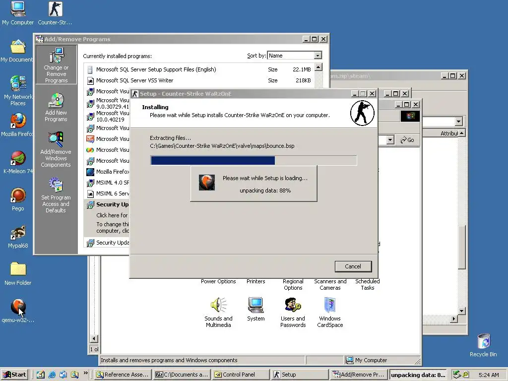Open Windows CardSpace in Control Panel

click(330, 313)
